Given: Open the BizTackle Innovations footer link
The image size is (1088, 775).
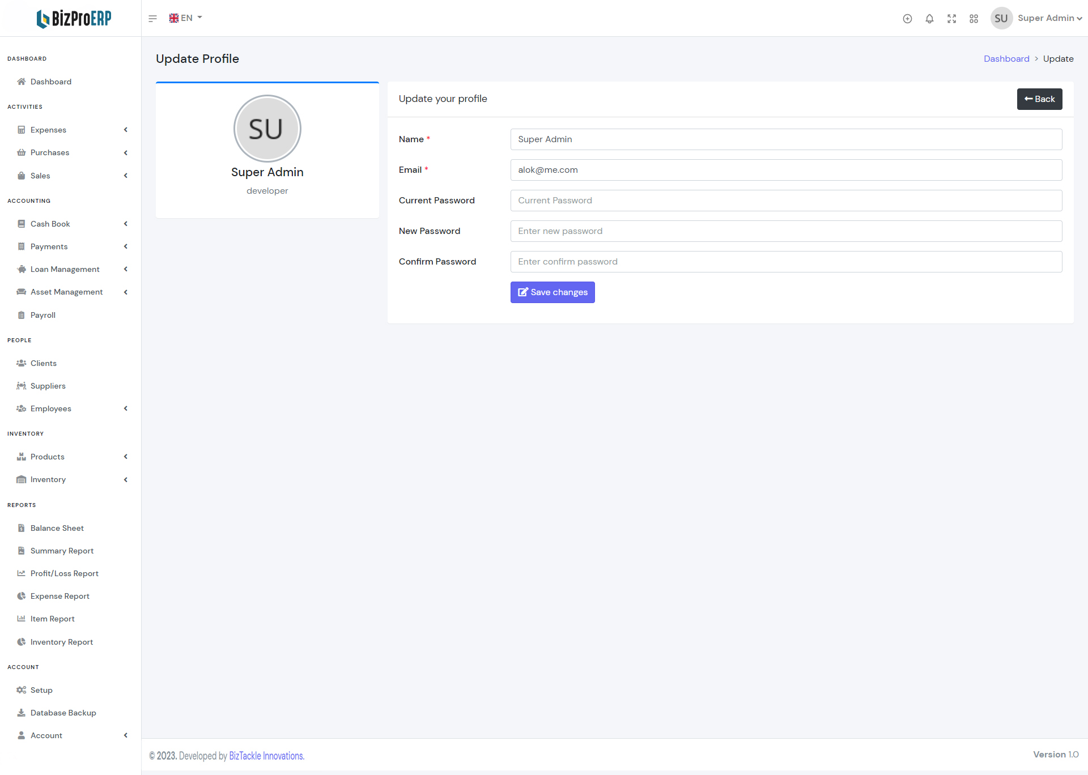Looking at the screenshot, I should [x=266, y=756].
